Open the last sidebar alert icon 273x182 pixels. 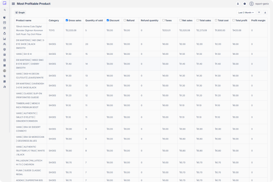click(4, 87)
